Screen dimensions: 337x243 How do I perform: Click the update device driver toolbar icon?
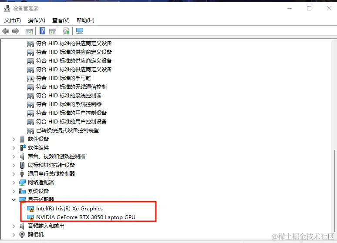point(66,31)
